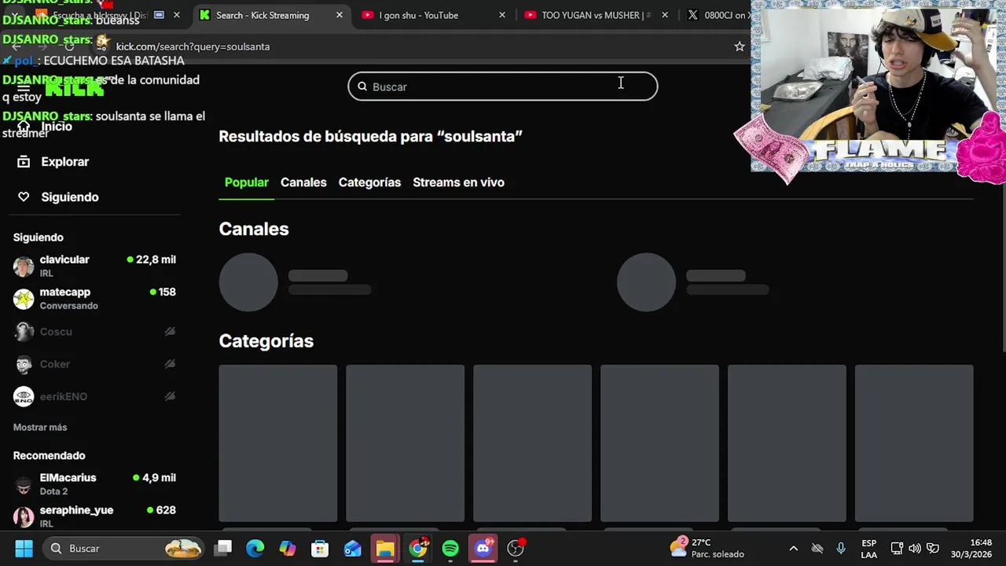
Task: Click the Windows taskbar 'Buscar' search box
Action: [x=123, y=548]
